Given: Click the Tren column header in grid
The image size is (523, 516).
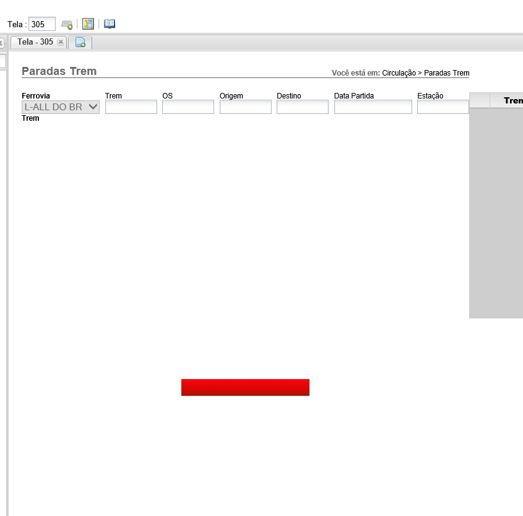Looking at the screenshot, I should (x=506, y=100).
